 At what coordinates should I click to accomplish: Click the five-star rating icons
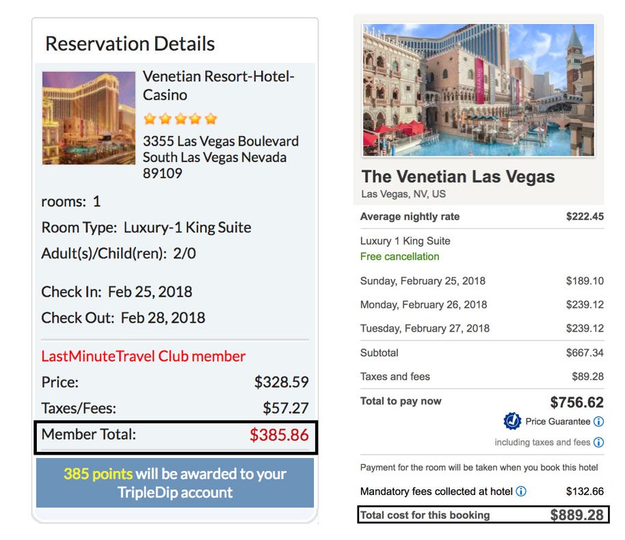(181, 119)
